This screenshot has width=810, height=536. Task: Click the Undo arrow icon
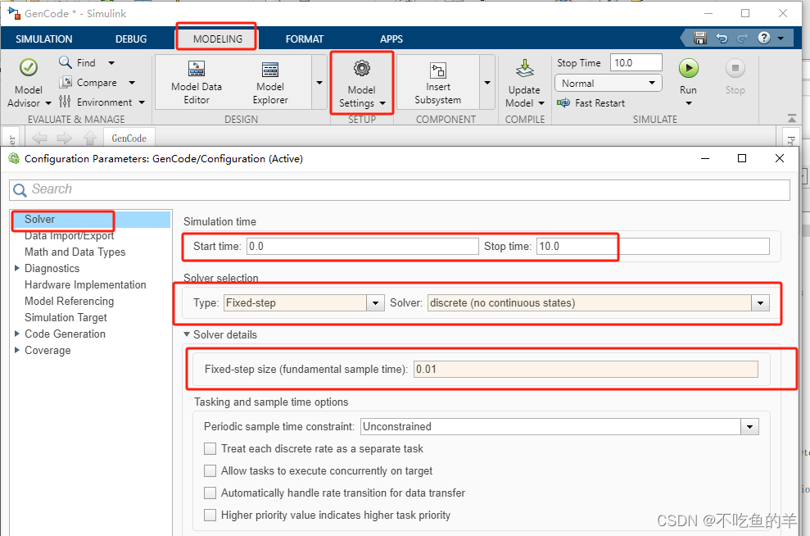pos(722,38)
